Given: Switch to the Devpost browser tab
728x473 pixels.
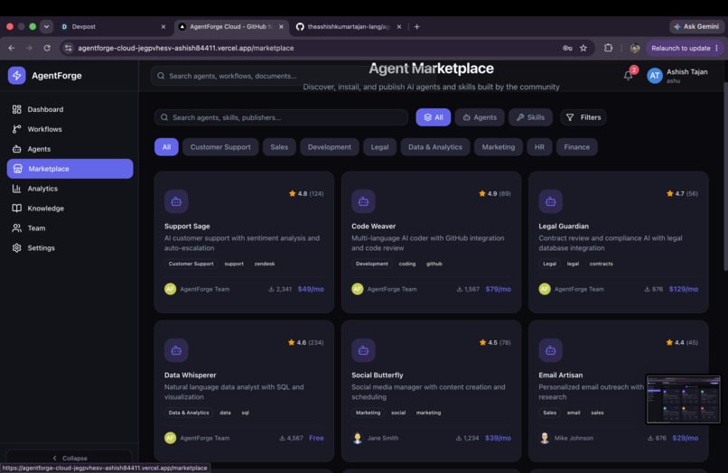Looking at the screenshot, I should pos(113,26).
